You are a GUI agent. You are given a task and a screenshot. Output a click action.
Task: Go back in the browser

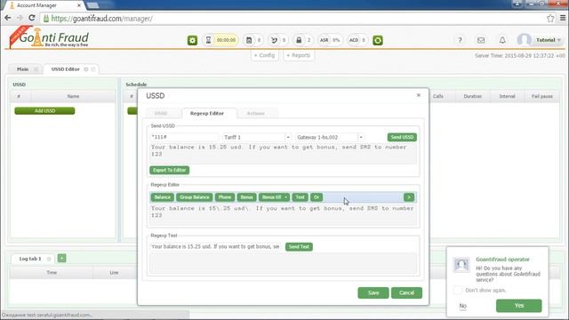(x=8, y=18)
